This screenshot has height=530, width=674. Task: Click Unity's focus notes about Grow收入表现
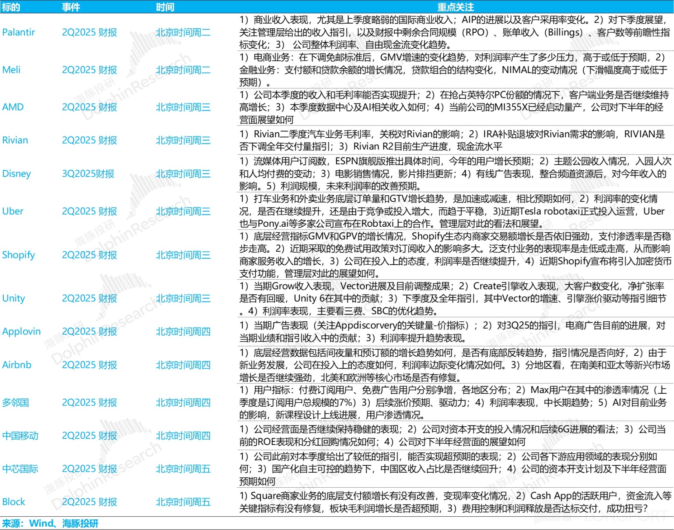click(x=453, y=298)
